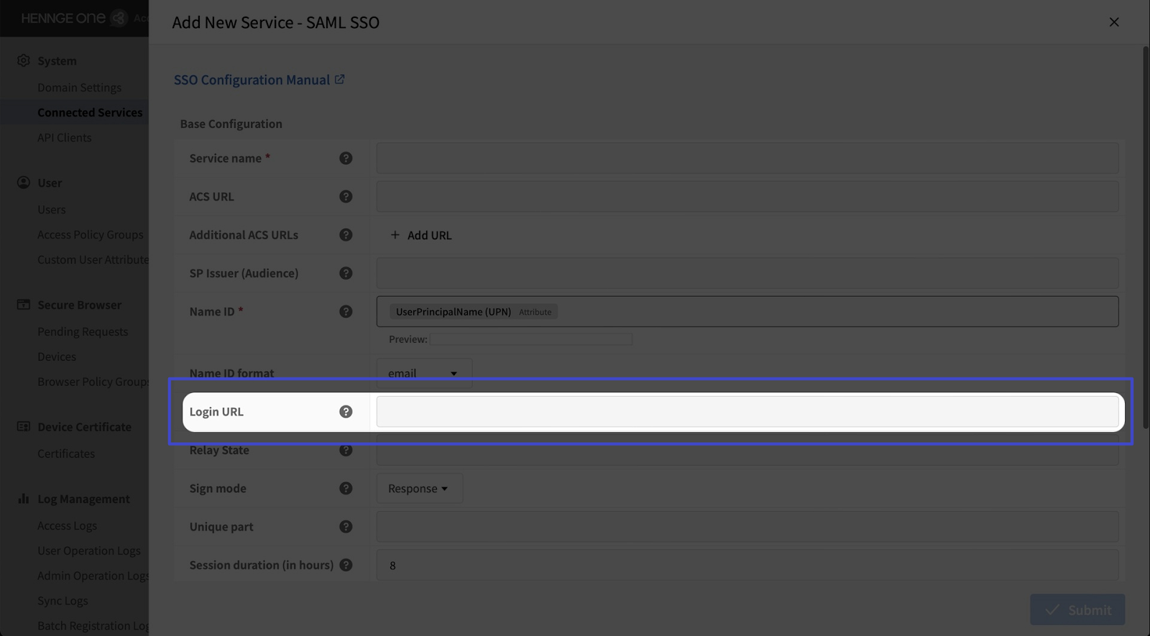Expand the Sign mode Response dropdown
The image size is (1150, 636).
point(419,489)
